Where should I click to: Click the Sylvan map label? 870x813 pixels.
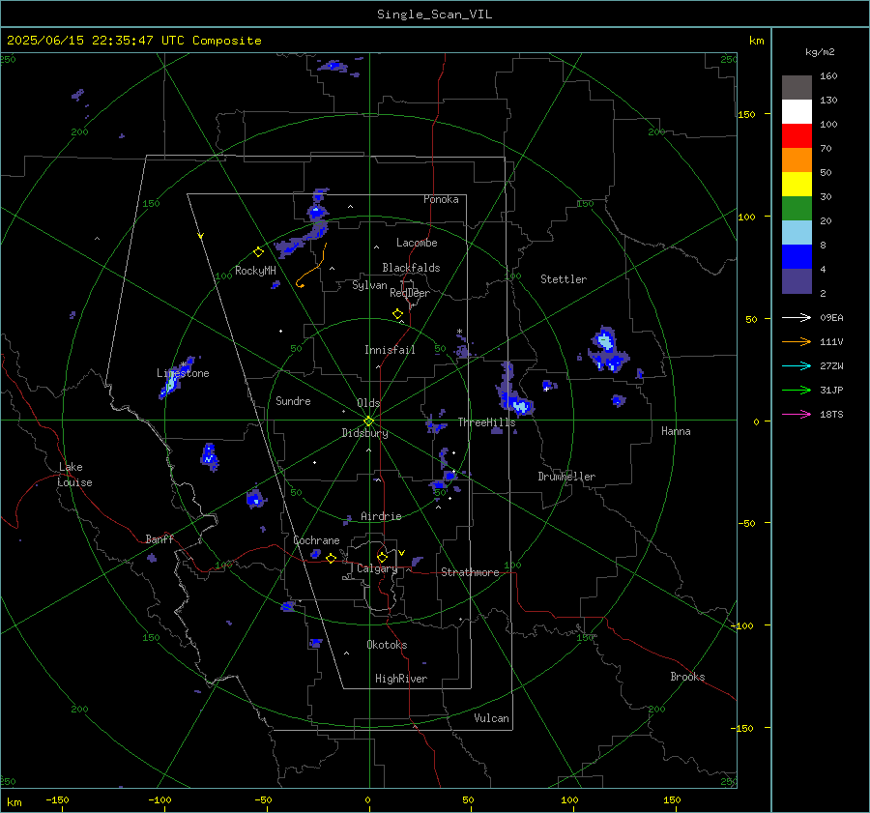(x=369, y=285)
